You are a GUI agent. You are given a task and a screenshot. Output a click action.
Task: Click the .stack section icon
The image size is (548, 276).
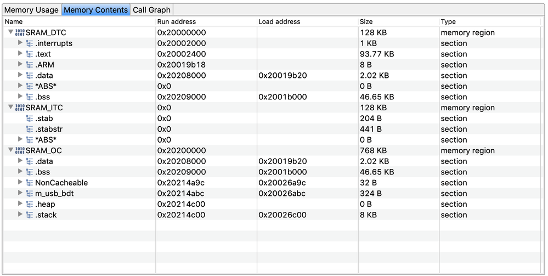[x=30, y=215]
